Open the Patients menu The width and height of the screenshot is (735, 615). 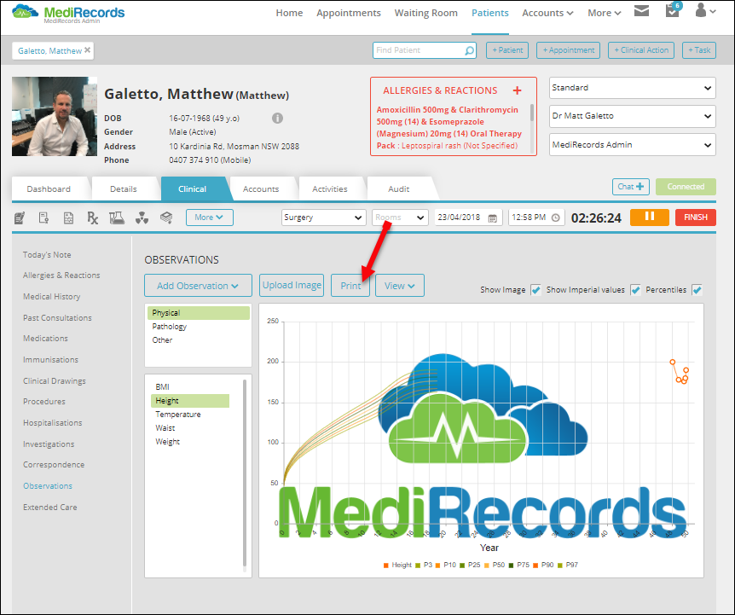pos(489,13)
